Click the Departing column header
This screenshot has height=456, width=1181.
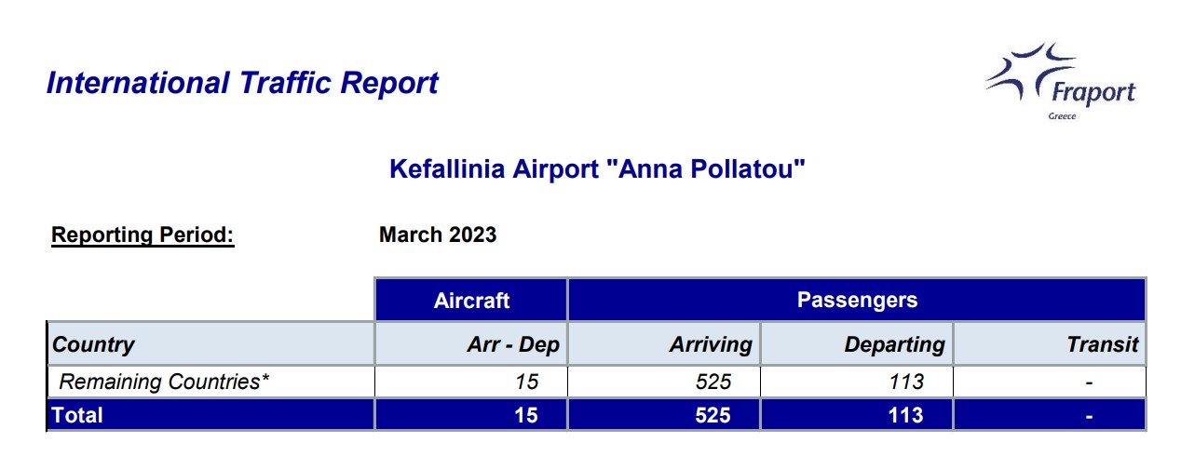point(894,344)
